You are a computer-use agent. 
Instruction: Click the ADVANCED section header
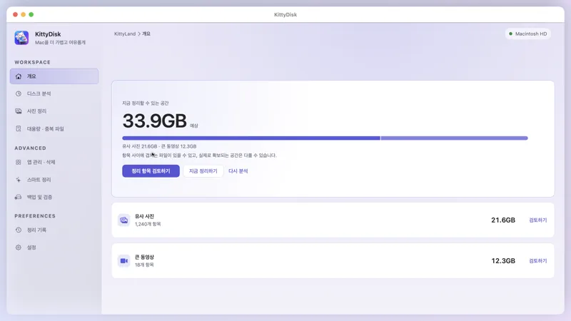30,148
